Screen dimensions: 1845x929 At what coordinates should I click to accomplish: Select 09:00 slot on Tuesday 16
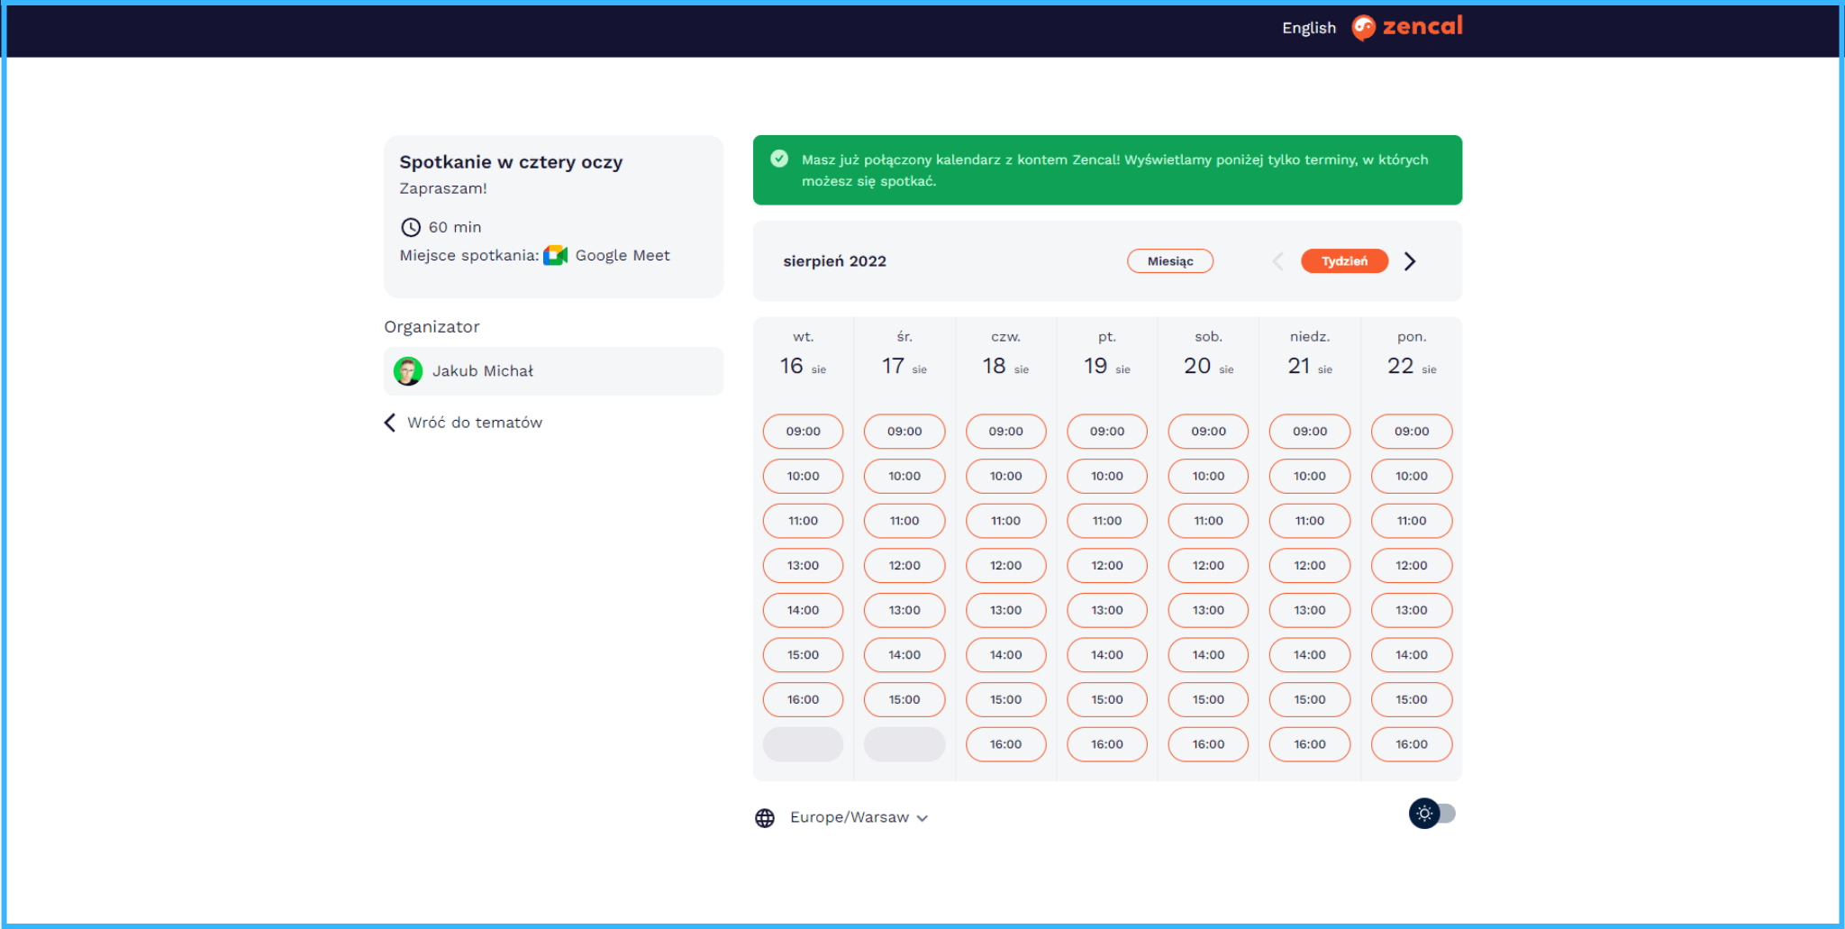coord(803,432)
